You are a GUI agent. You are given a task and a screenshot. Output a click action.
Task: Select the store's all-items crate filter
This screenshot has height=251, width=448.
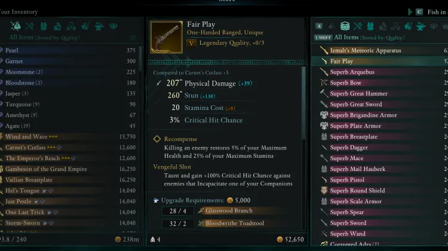tap(345, 26)
